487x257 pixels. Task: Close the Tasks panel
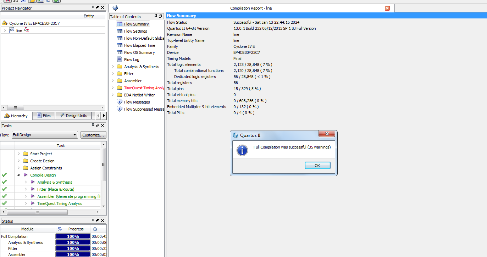click(103, 125)
